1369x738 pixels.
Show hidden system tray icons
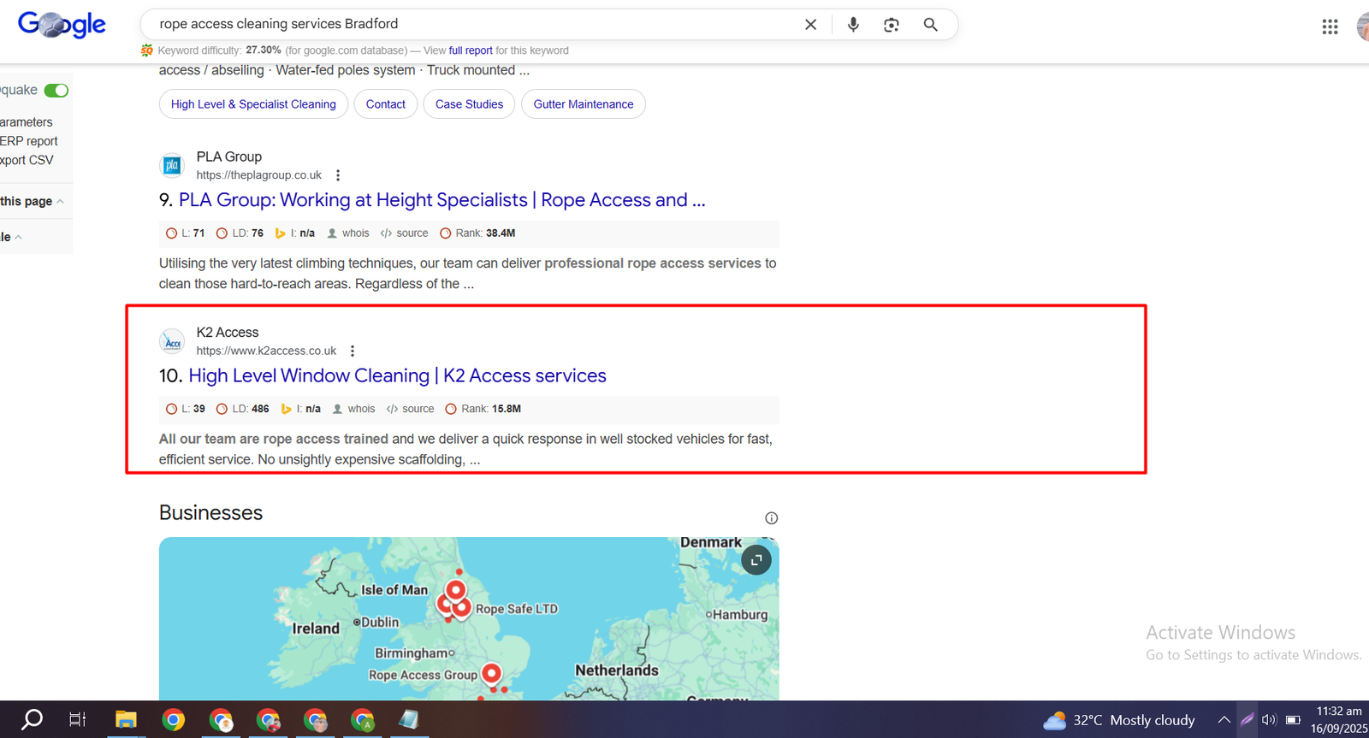pos(1224,720)
